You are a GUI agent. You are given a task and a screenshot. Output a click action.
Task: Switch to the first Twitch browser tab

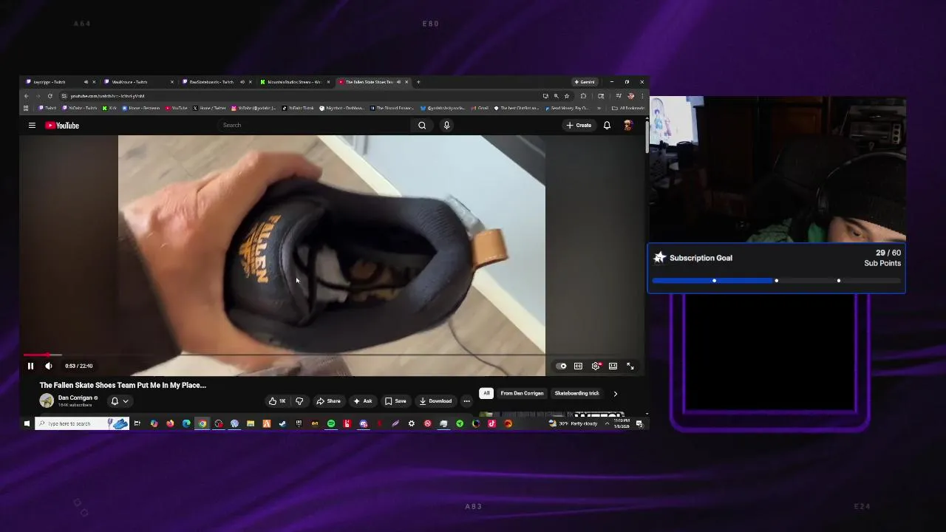point(61,82)
